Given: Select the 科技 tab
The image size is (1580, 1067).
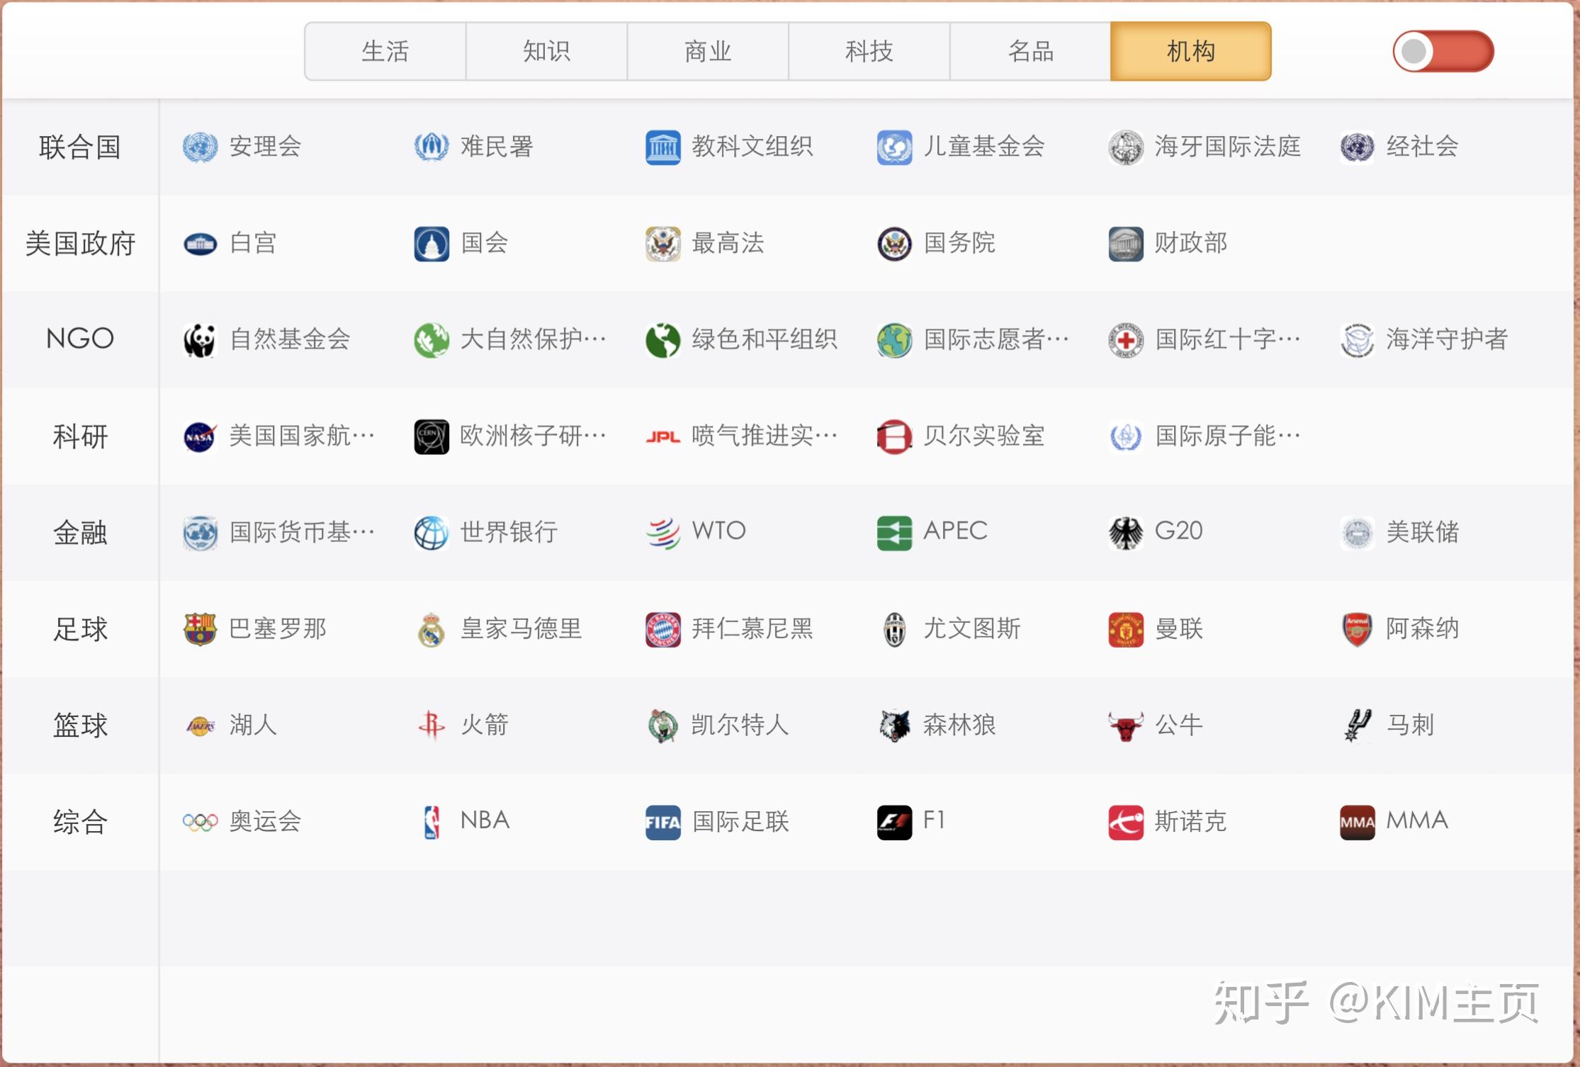Looking at the screenshot, I should coord(869,51).
